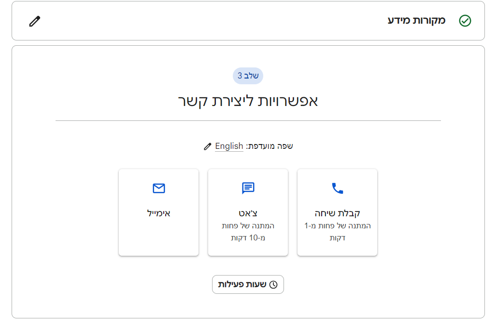
Task: Click the chat bubble icon
Action: [248, 188]
